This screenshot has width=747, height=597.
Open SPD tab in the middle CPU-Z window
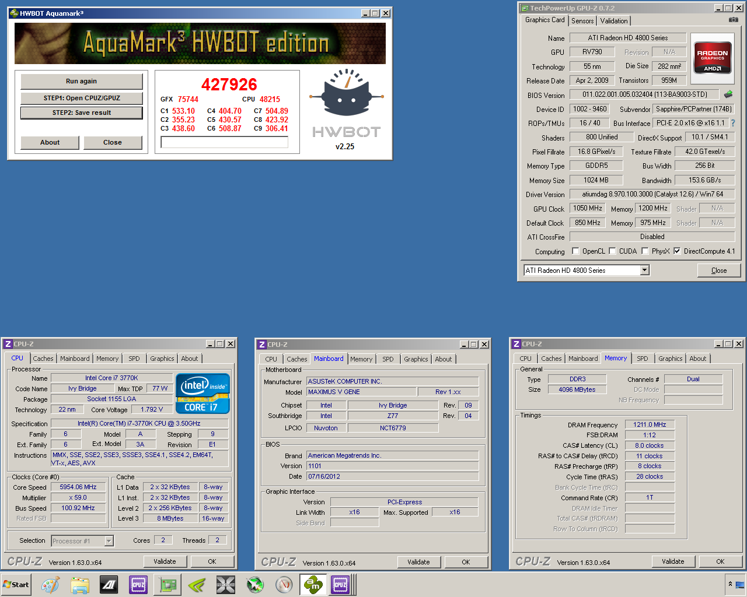click(388, 359)
